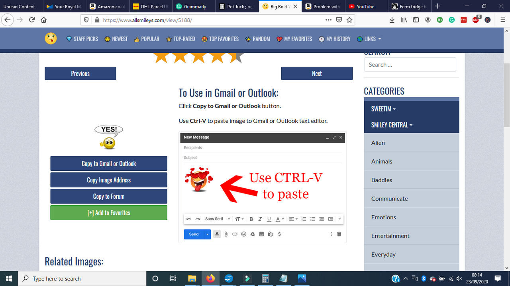Expand the SWEETIM category dropdown
The image size is (510, 286).
coord(384,109)
